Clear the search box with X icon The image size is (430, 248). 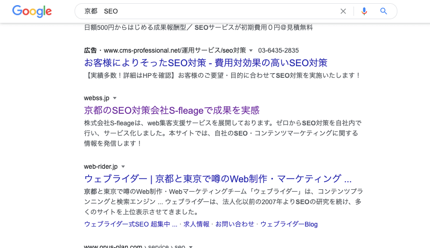(x=343, y=11)
